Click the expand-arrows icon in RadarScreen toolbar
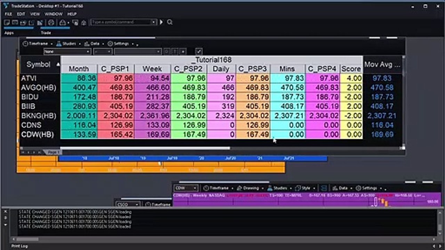This screenshot has height=250, width=445. [199, 51]
